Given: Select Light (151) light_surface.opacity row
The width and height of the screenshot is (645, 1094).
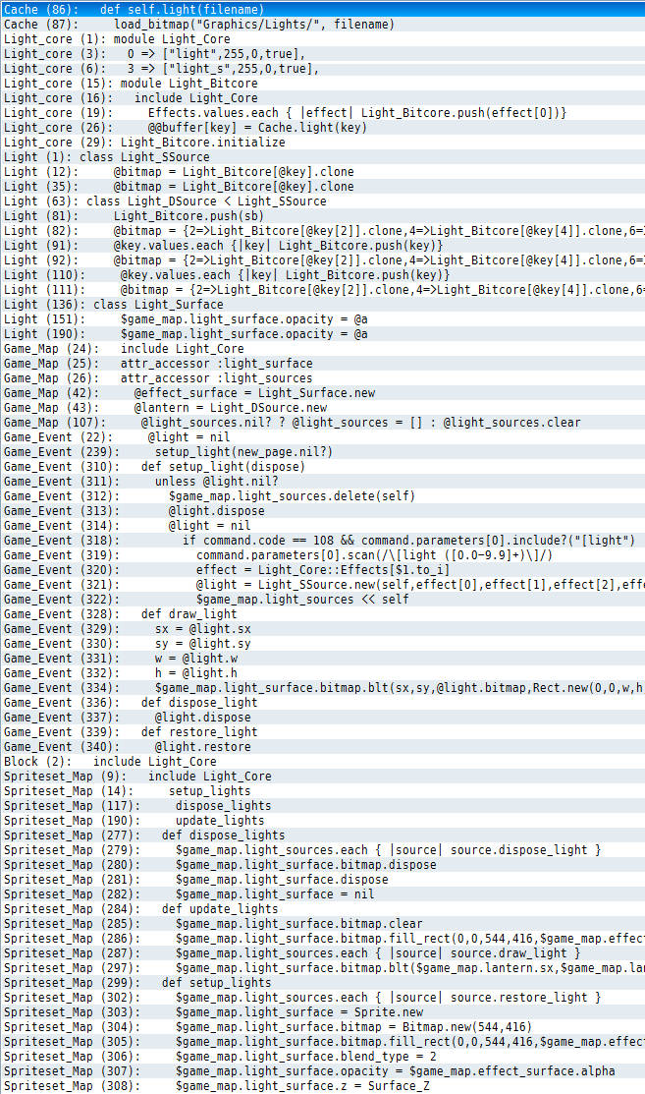Looking at the screenshot, I should coord(322,319).
